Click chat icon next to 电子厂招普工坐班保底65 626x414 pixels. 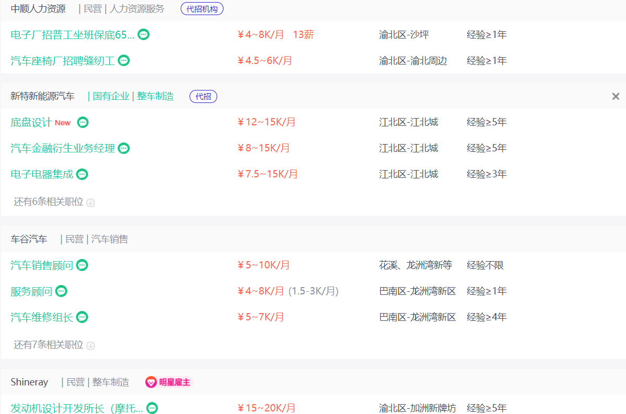tap(144, 35)
